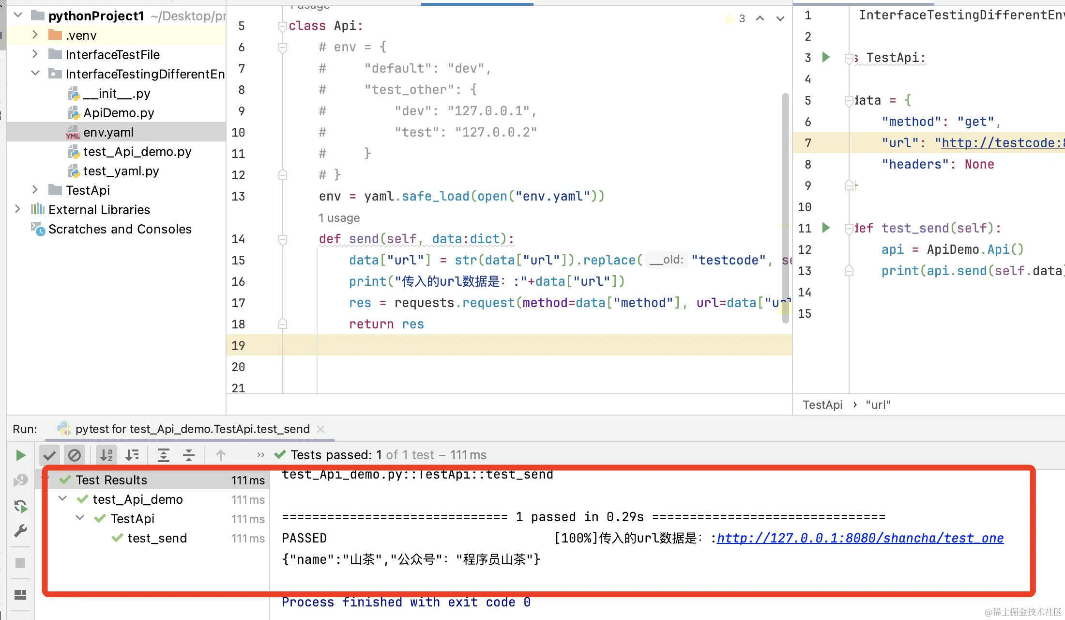Toggle Show Ignored tests filter
Screen dimensions: 1065x620
point(75,455)
